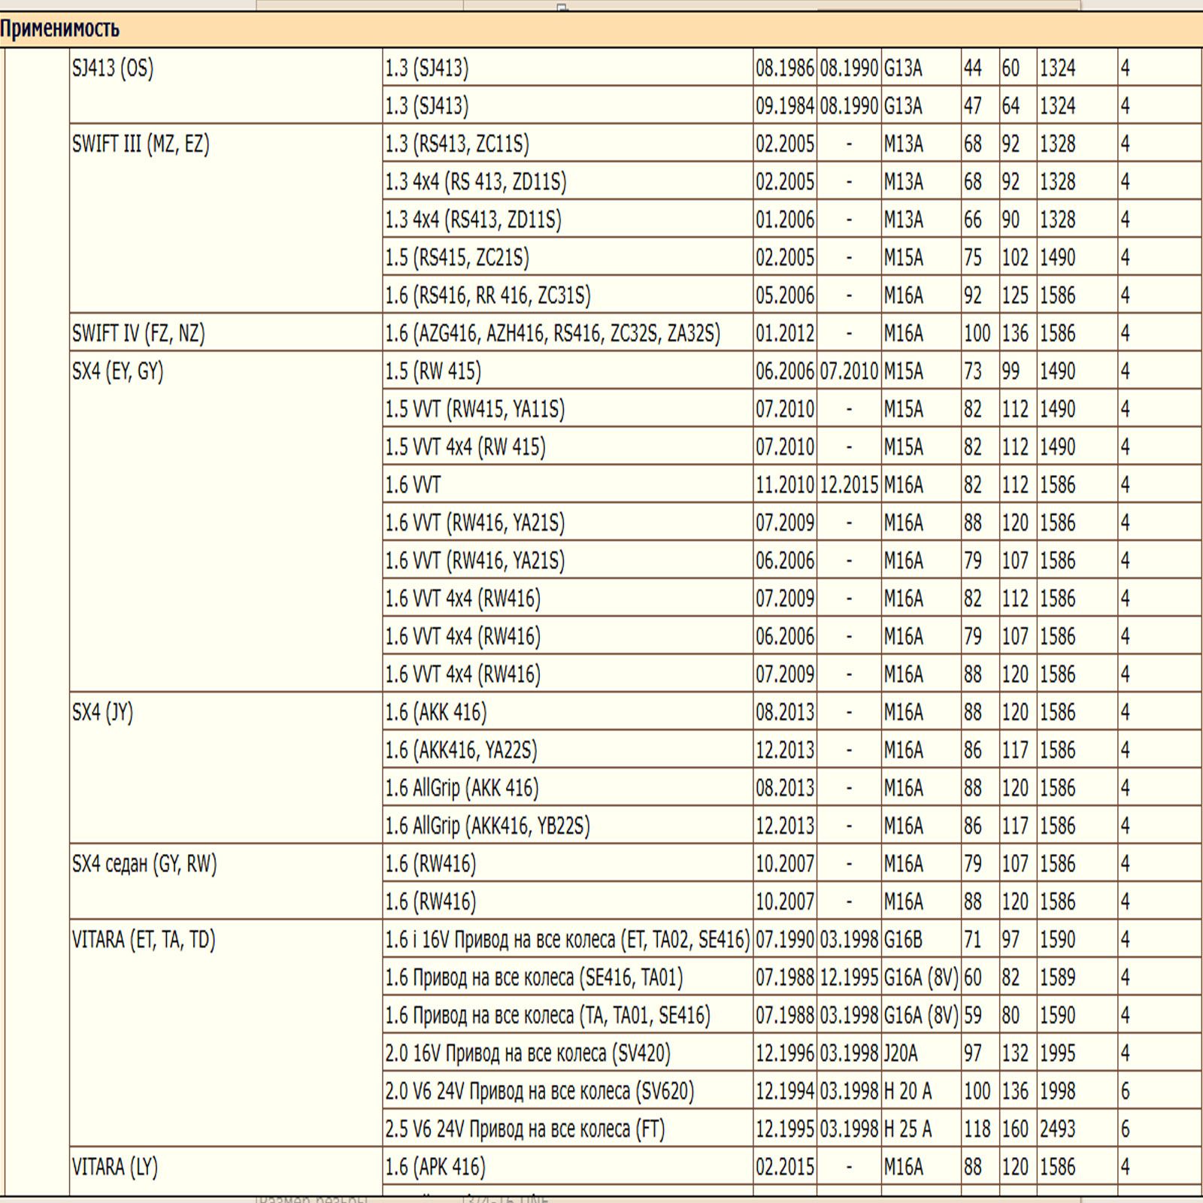1203x1203 pixels.
Task: Select the SWIFT III (MZ, EZ) model cell
Action: click(141, 144)
